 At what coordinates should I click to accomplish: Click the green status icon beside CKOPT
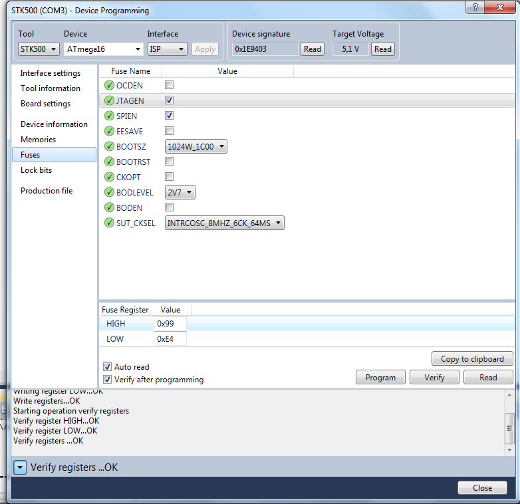pos(109,177)
